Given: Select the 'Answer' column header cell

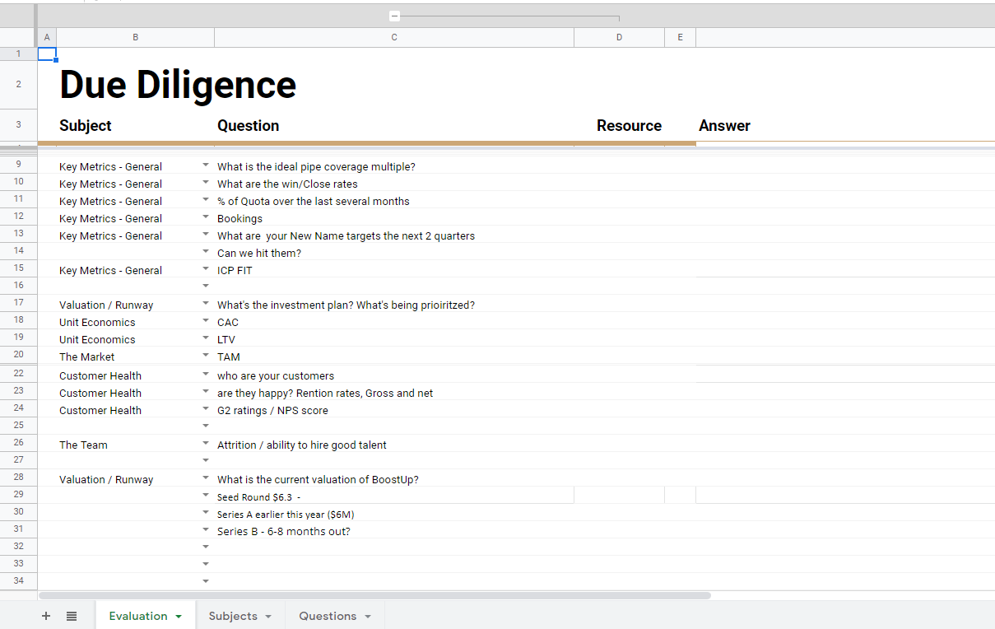Looking at the screenshot, I should pos(724,125).
